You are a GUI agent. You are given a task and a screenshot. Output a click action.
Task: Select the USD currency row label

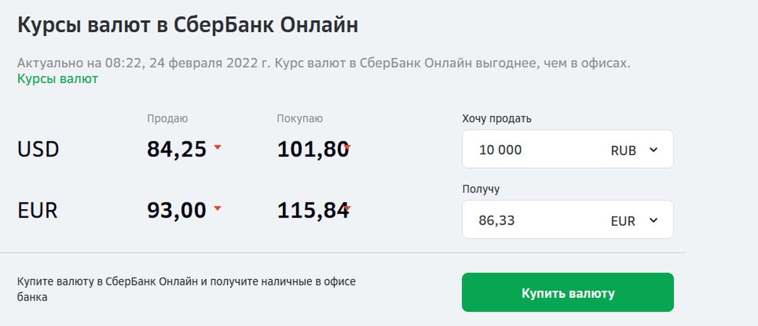(x=39, y=149)
